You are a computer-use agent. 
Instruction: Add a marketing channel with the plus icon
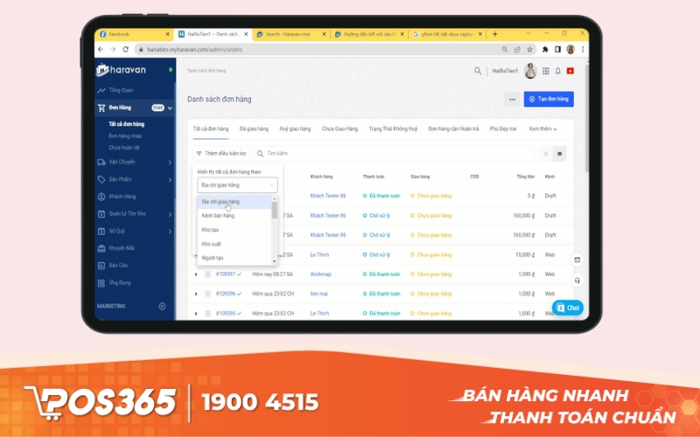[162, 306]
